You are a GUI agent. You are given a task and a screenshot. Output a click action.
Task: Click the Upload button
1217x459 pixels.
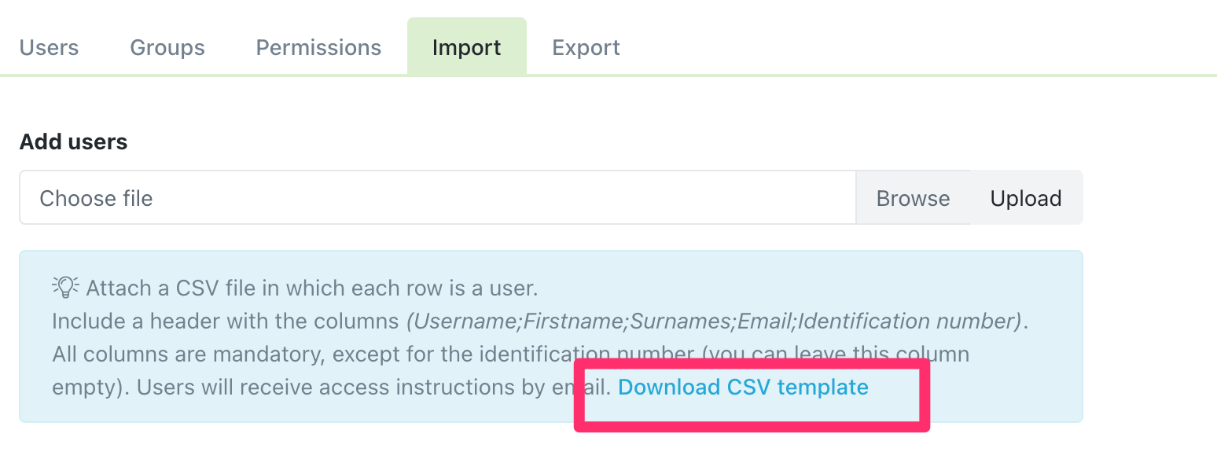click(x=1025, y=198)
